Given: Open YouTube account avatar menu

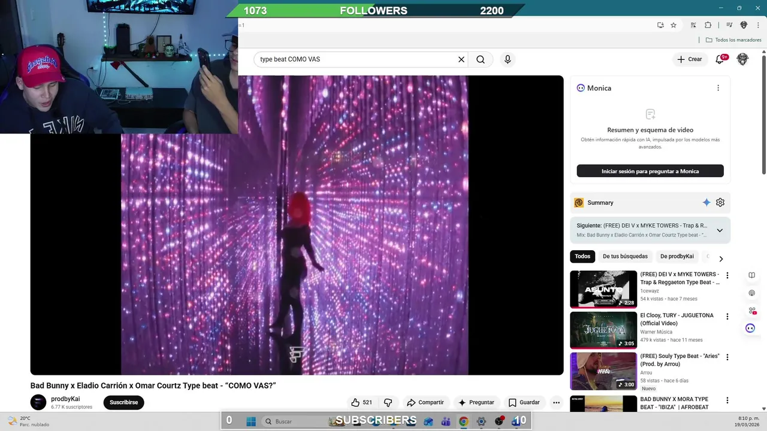Looking at the screenshot, I should coord(742,59).
